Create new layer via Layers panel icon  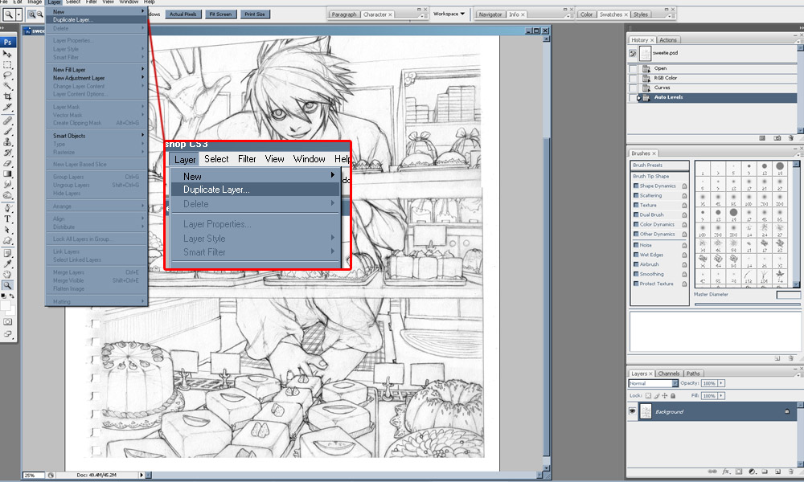tap(777, 472)
